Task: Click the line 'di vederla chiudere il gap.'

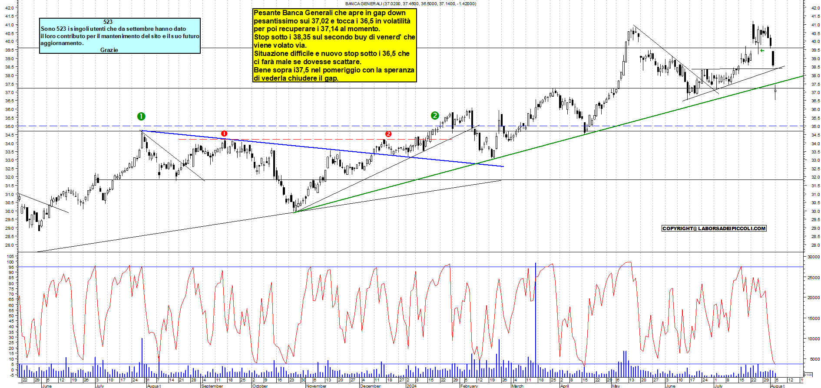Action: coord(296,78)
